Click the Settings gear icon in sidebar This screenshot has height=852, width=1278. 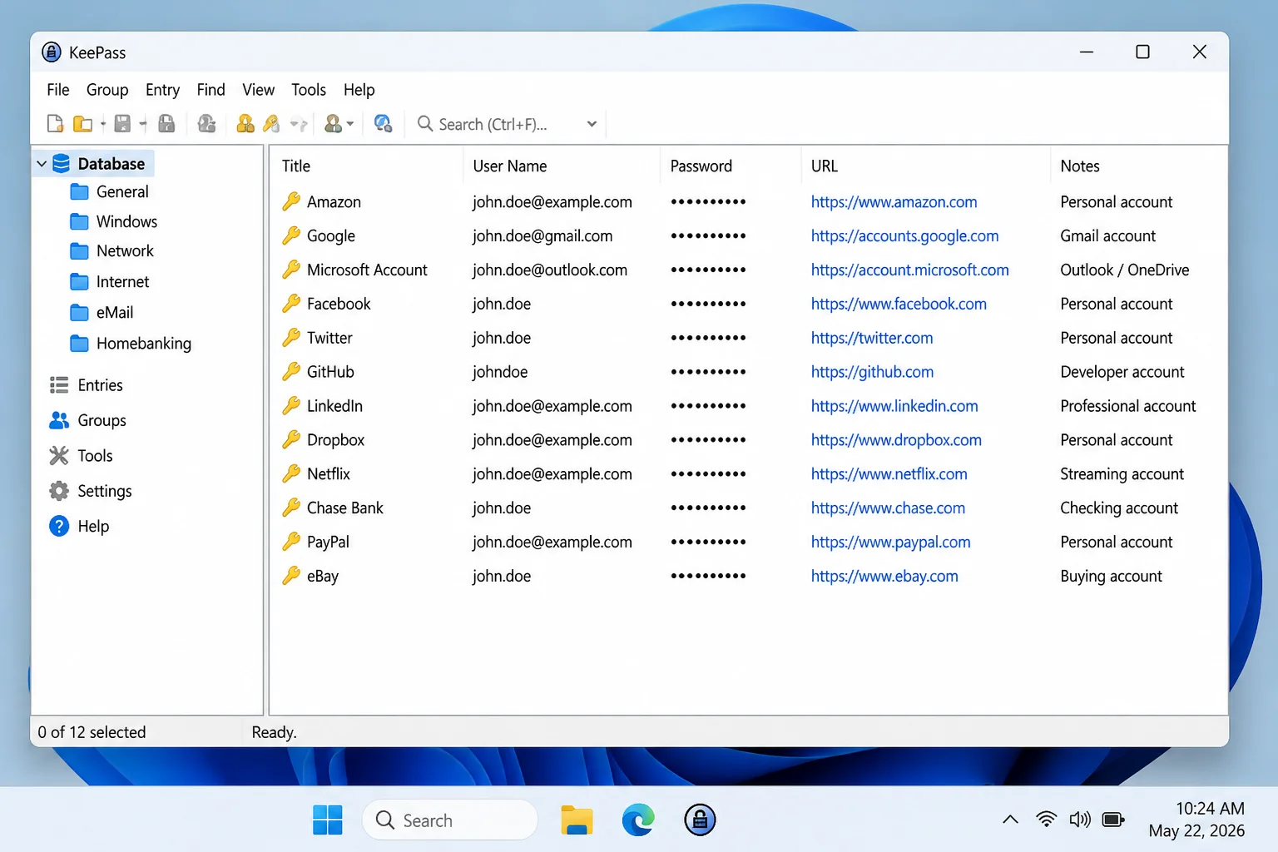point(59,491)
